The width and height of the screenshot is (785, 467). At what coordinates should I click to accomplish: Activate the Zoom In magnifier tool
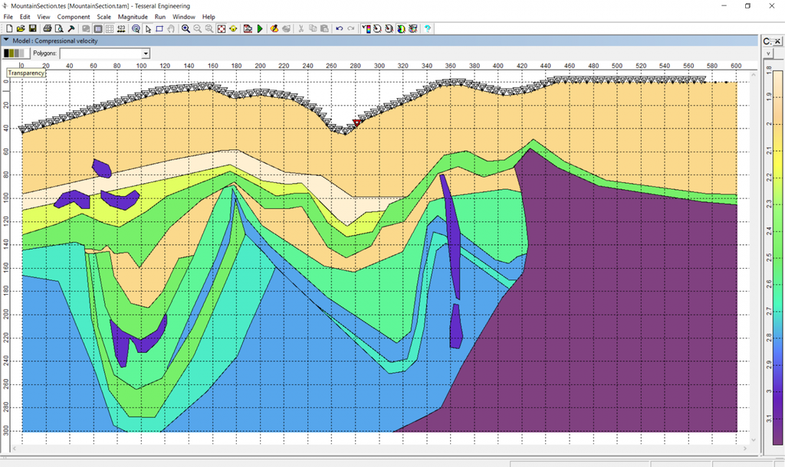pyautogui.click(x=186, y=28)
